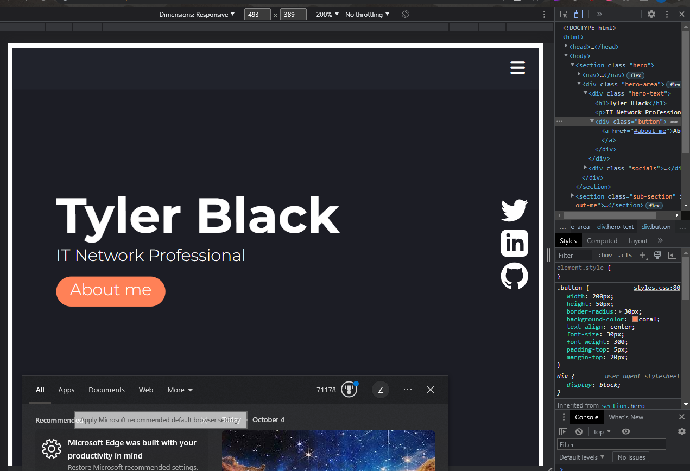Open the More dropdown in Windows search
Screen dimensions: 690x471
[x=180, y=390]
